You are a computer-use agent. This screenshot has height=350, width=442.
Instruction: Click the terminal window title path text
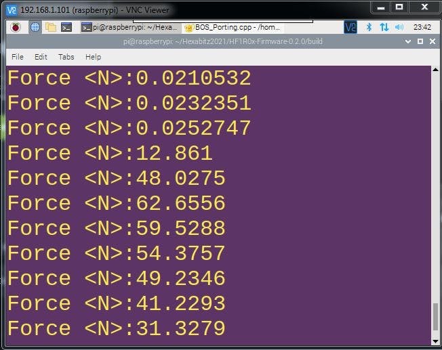pyautogui.click(x=222, y=42)
